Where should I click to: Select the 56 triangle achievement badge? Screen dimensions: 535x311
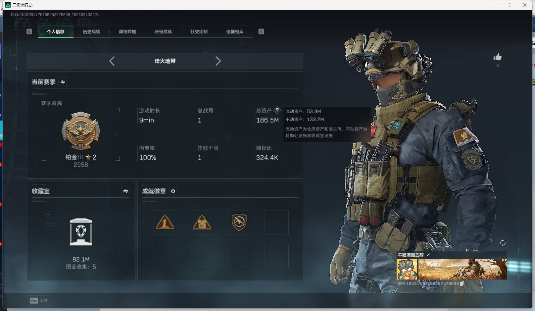tap(202, 222)
